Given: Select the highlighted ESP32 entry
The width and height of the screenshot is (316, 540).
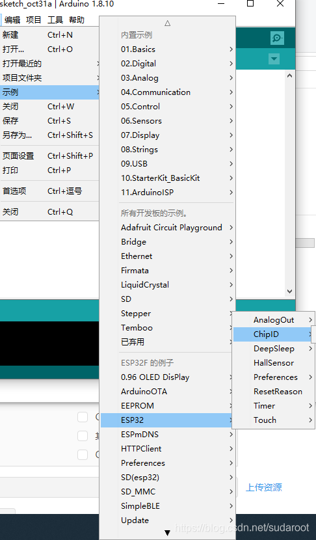Looking at the screenshot, I should tap(166, 420).
